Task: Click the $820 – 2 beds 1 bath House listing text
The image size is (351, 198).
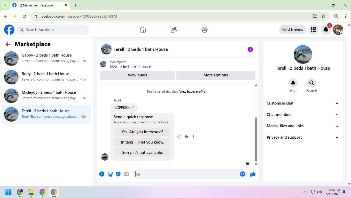Action: click(x=130, y=67)
